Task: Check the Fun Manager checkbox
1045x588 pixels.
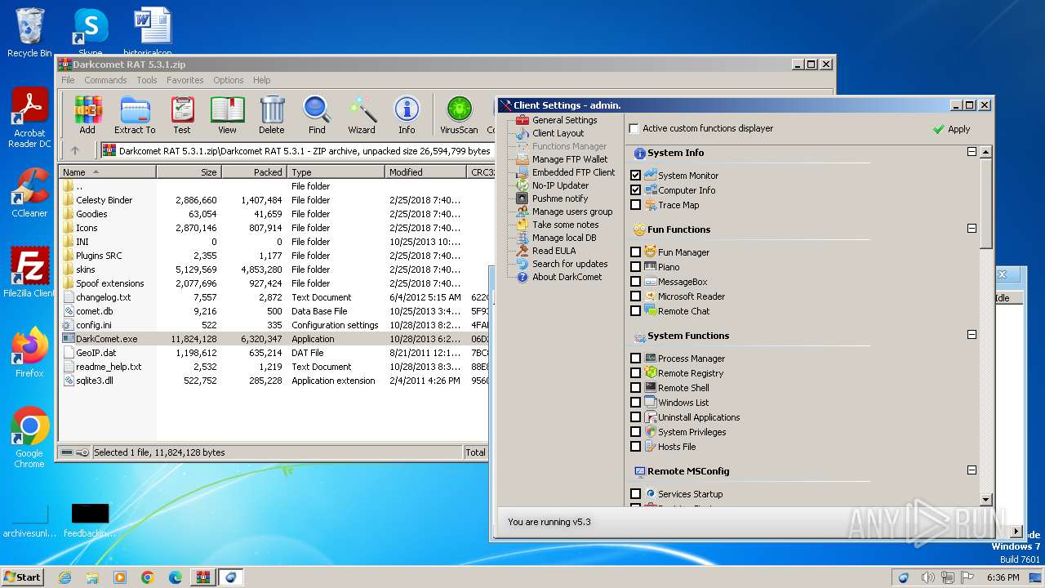Action: click(x=636, y=252)
